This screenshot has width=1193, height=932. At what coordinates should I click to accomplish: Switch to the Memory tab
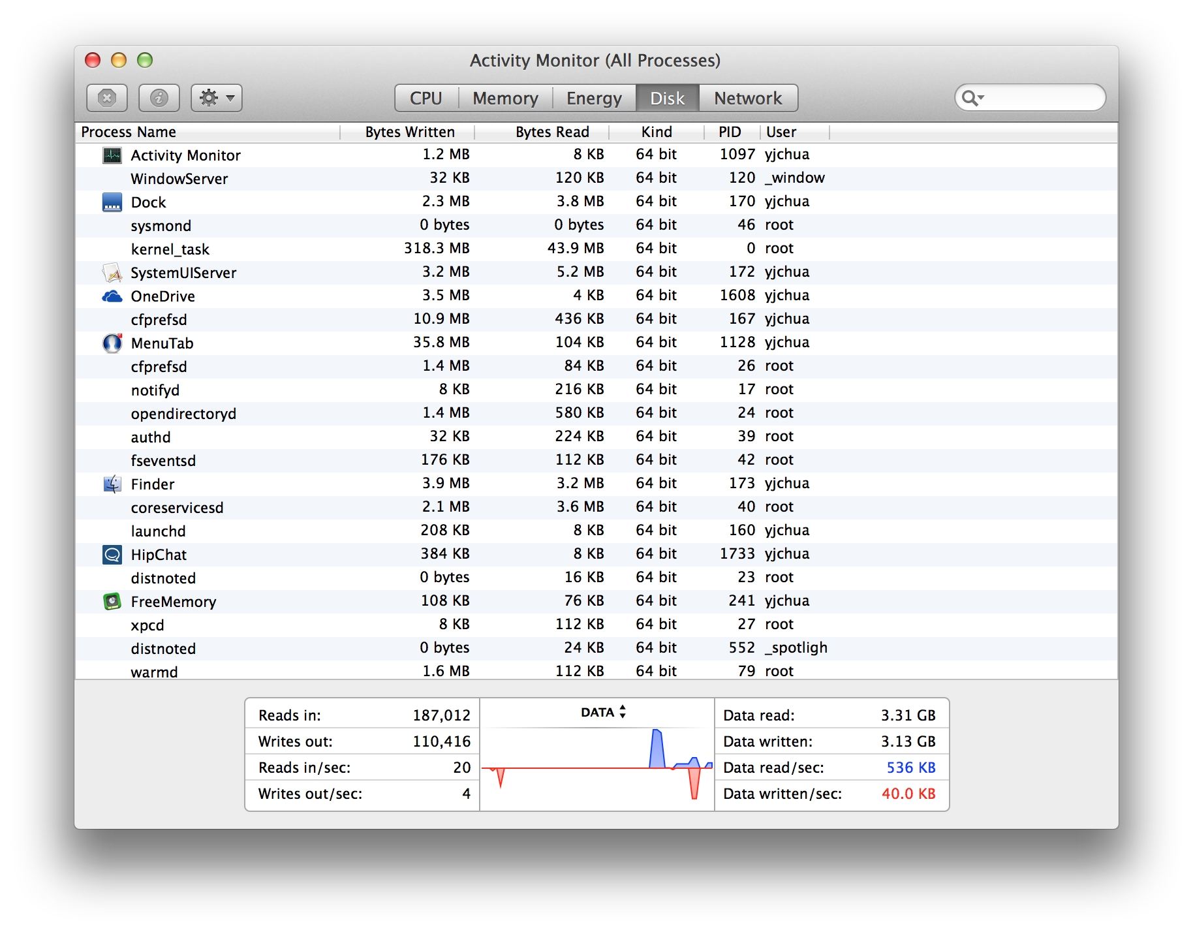506,98
